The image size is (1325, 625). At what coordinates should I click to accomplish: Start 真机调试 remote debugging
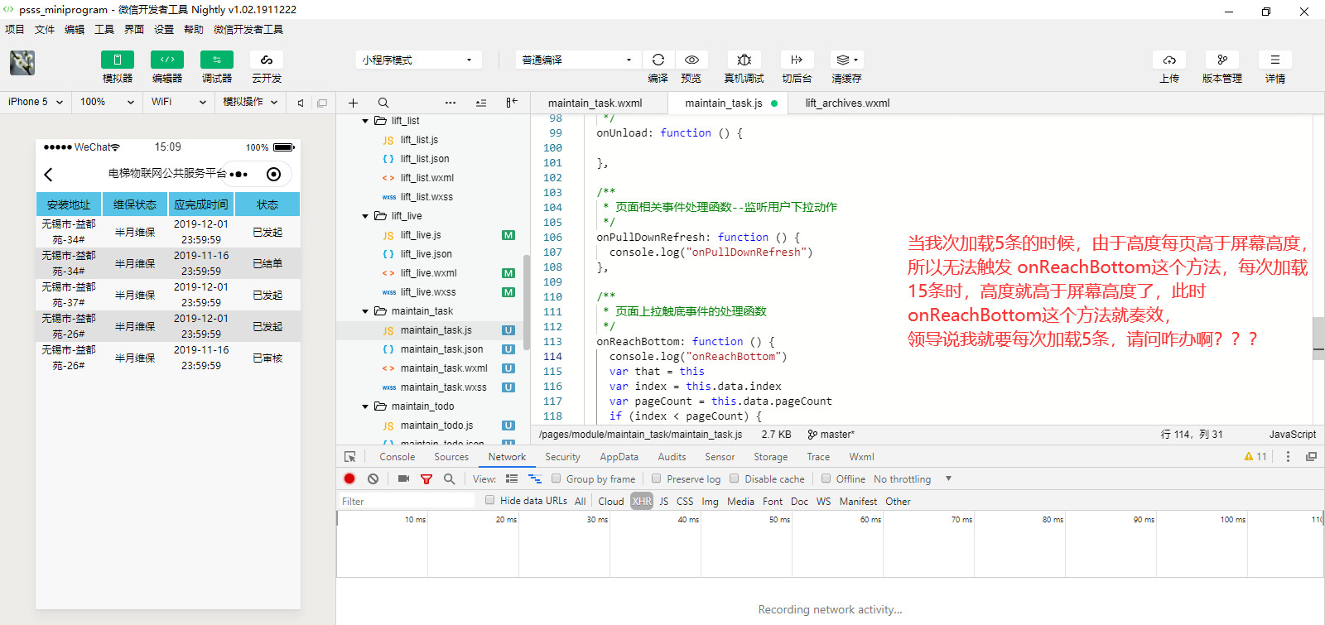(x=744, y=60)
